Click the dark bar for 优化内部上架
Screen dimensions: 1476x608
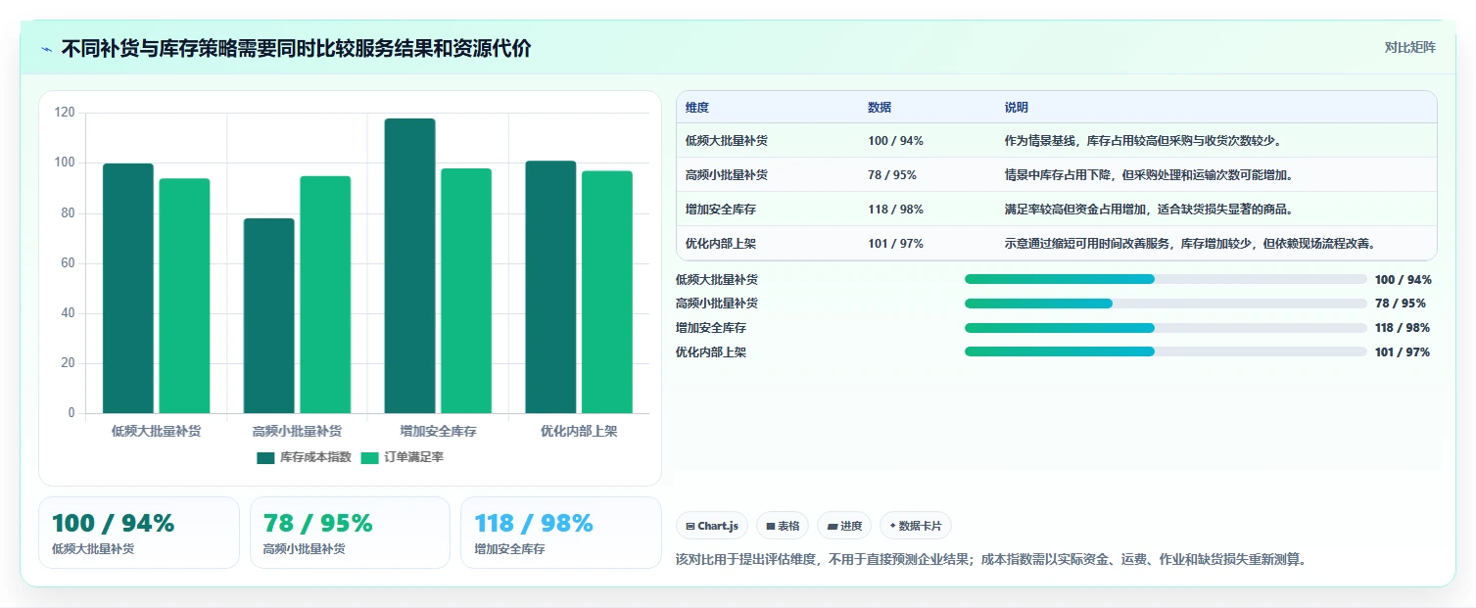[x=550, y=287]
